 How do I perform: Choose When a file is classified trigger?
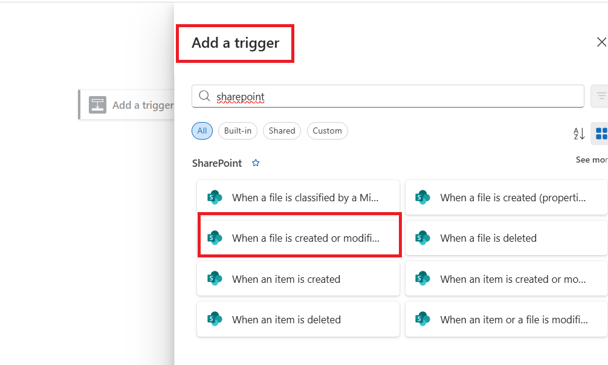[x=298, y=198]
